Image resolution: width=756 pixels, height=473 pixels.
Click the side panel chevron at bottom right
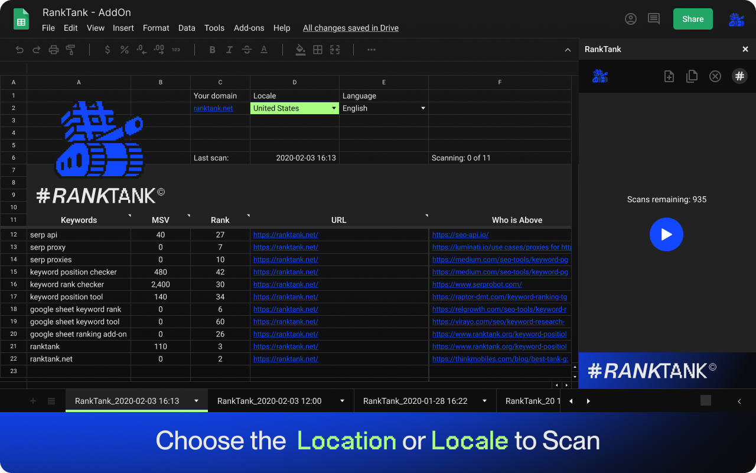tap(739, 401)
